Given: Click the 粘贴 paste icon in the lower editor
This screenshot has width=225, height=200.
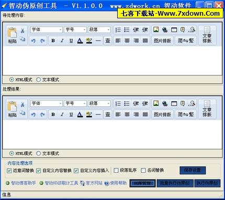Looking at the screenshot, I should (x=12, y=109).
